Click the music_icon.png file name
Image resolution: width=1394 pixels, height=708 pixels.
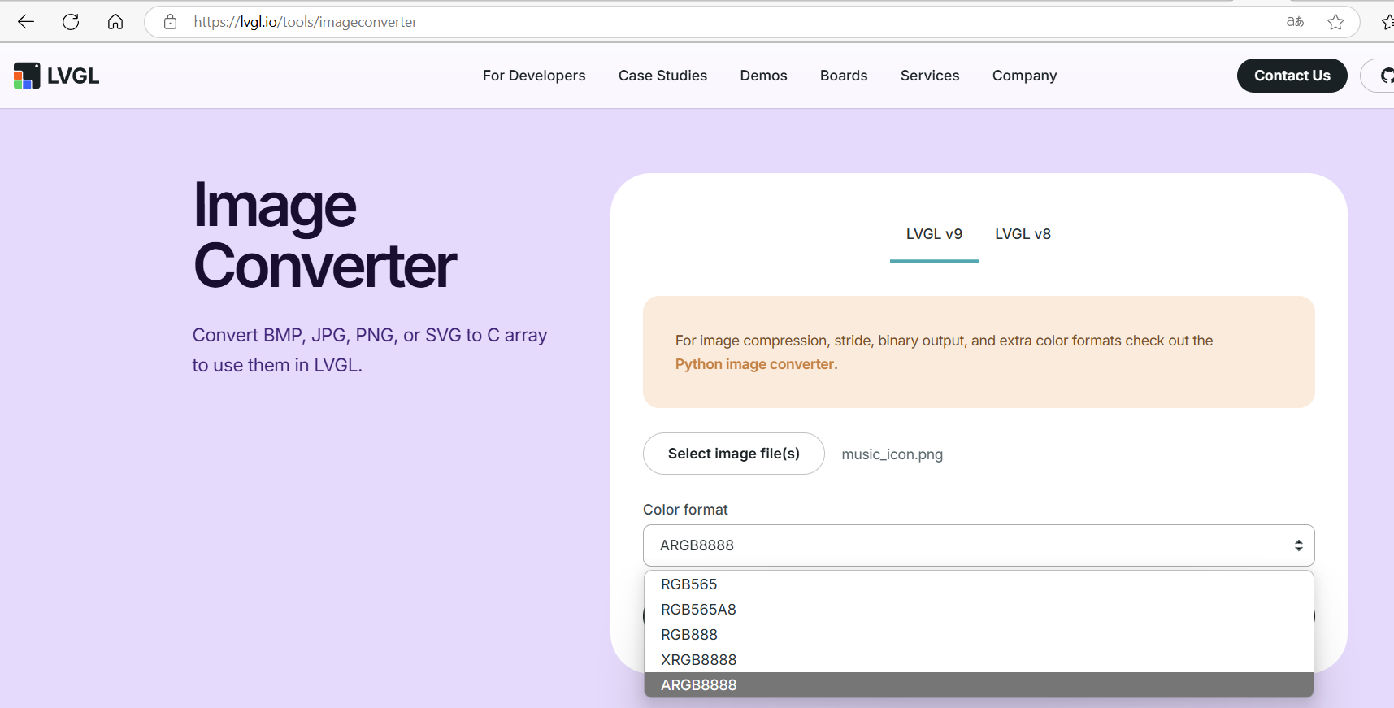pyautogui.click(x=892, y=454)
